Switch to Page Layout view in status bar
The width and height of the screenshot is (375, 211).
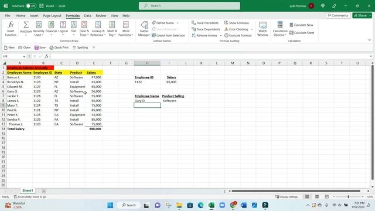click(317, 197)
